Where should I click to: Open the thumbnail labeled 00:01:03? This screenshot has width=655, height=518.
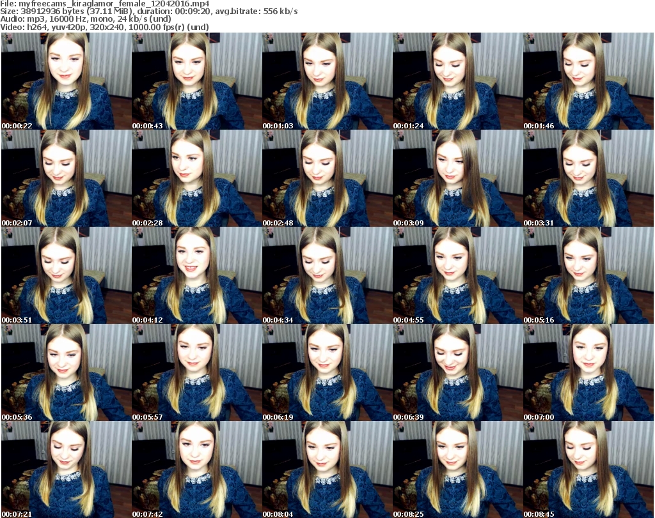click(x=327, y=81)
